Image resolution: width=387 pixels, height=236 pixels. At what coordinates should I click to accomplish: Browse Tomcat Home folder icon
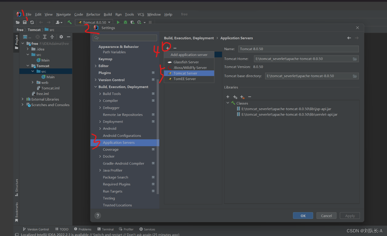point(355,59)
